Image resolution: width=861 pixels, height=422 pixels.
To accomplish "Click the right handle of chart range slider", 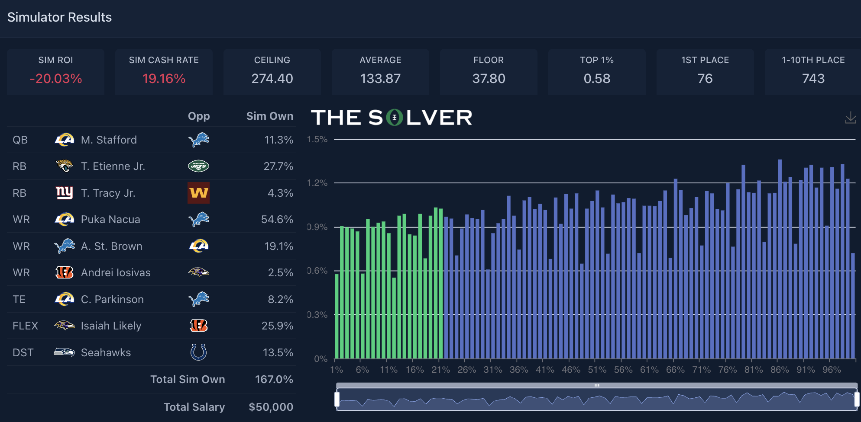I will 856,399.
